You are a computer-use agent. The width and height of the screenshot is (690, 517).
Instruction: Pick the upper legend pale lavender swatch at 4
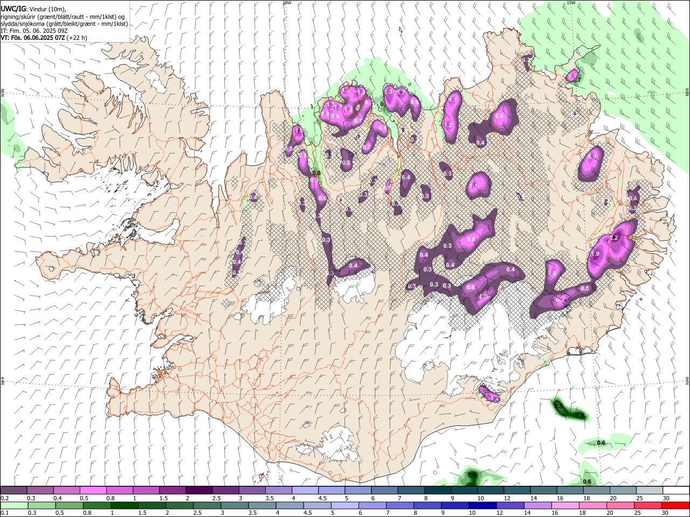[305, 490]
